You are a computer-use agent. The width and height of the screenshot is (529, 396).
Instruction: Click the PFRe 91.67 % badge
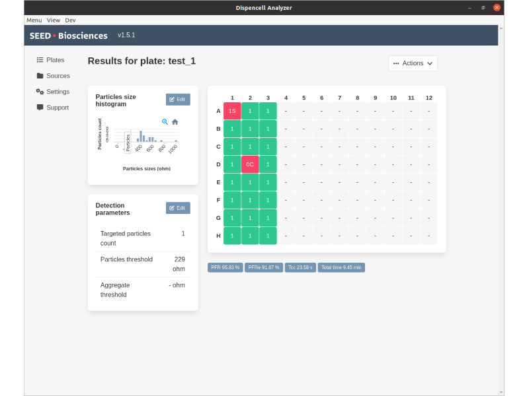tap(263, 267)
